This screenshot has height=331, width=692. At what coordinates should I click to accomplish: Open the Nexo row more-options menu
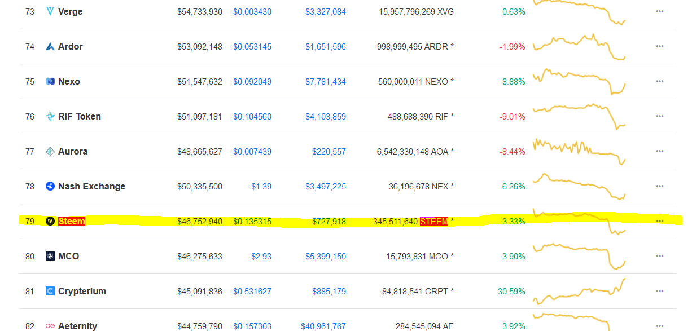coord(659,81)
